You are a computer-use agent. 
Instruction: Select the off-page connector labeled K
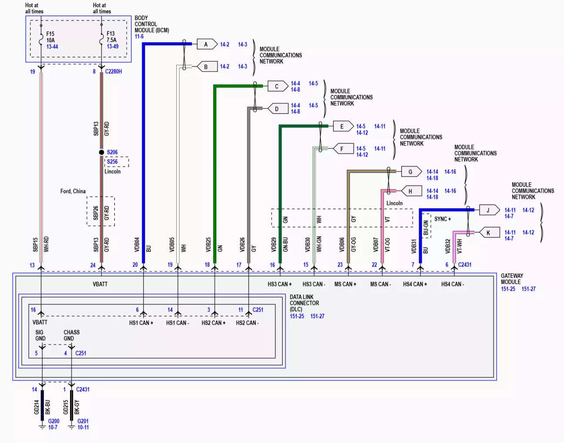[488, 233]
